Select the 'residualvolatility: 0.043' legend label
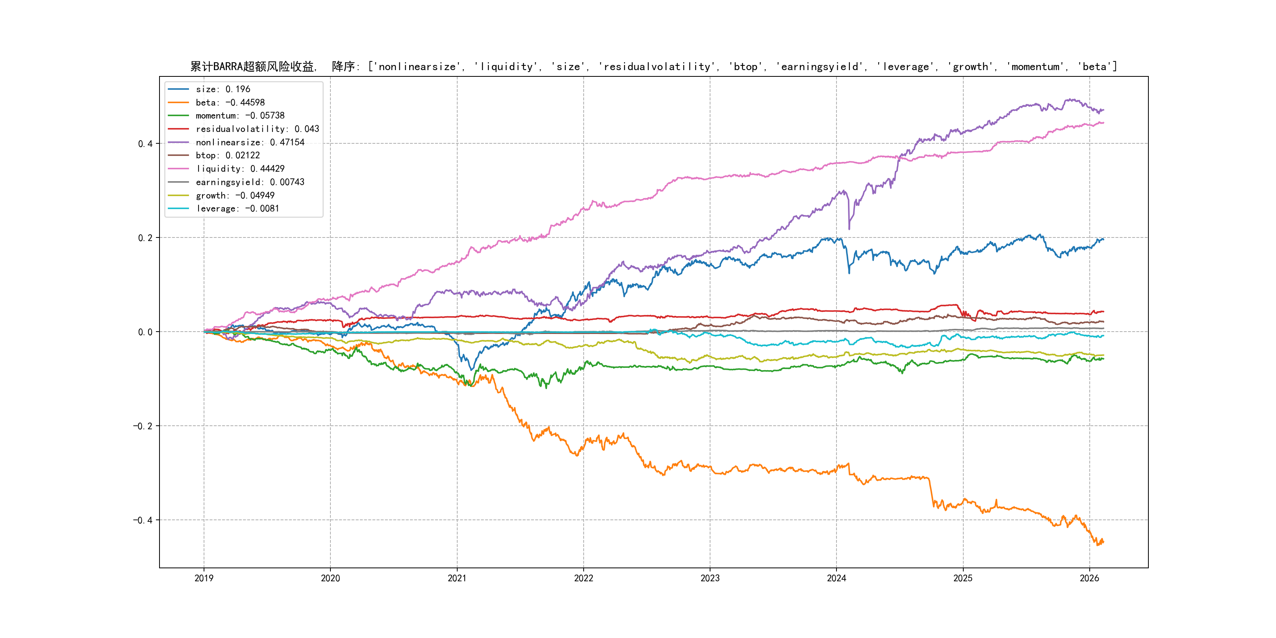This screenshot has height=638, width=1276. 257,129
